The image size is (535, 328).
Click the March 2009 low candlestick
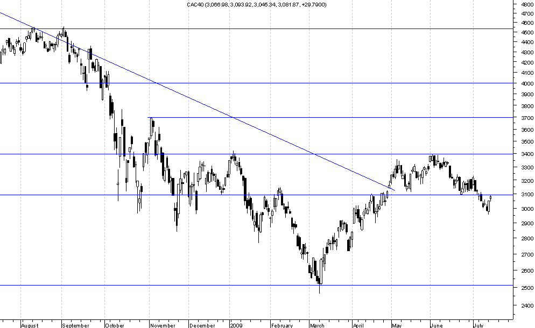320,280
